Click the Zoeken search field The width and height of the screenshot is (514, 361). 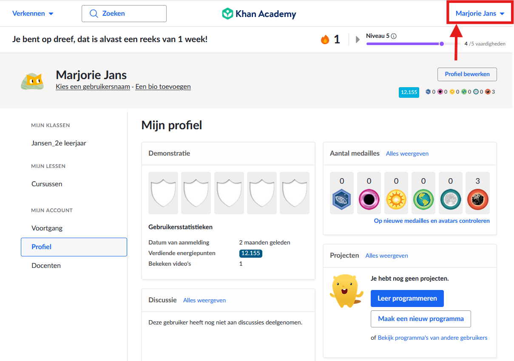click(x=124, y=14)
